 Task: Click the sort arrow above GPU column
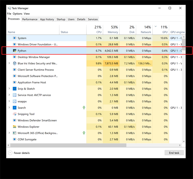tap(156, 26)
